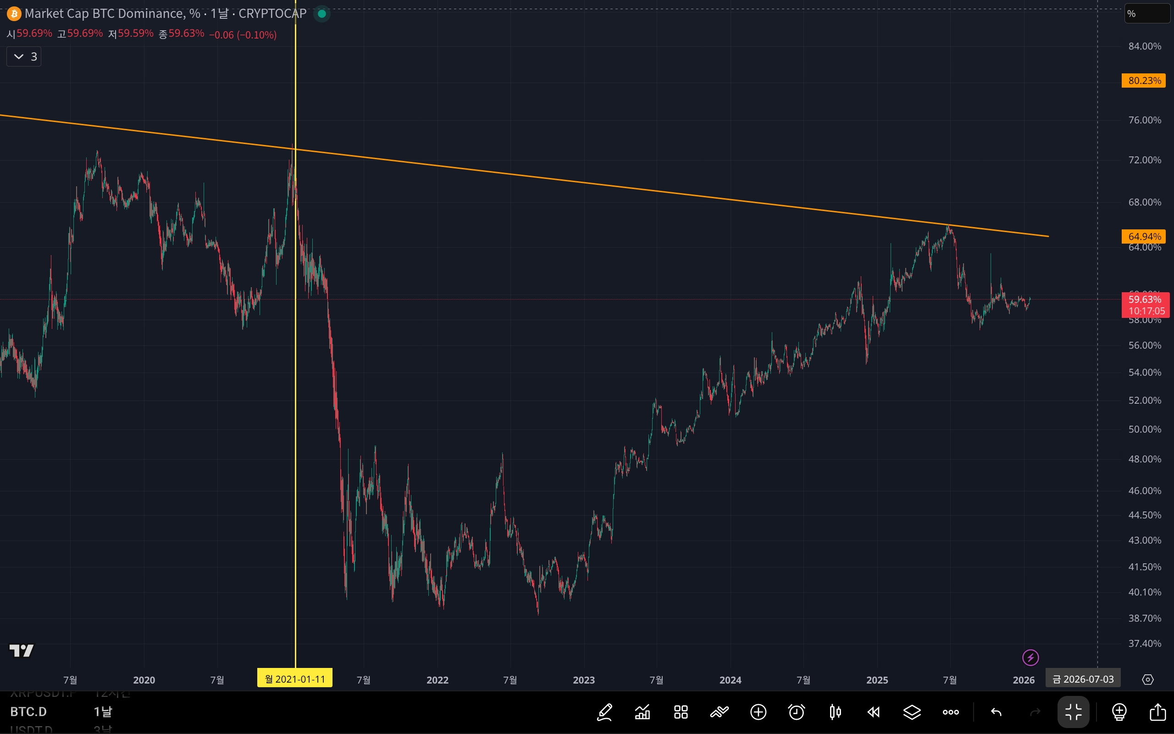The width and height of the screenshot is (1174, 734).
Task: Expand the collapsed indicators legend showing 3
Action: click(24, 57)
